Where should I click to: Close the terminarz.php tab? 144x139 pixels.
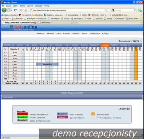tap(35, 22)
